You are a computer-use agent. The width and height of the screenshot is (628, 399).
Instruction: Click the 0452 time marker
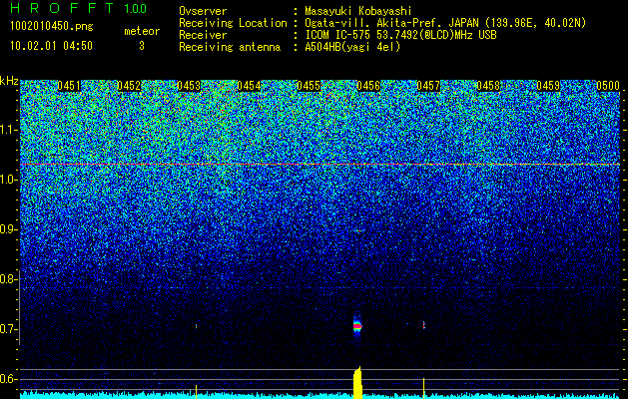(x=129, y=86)
